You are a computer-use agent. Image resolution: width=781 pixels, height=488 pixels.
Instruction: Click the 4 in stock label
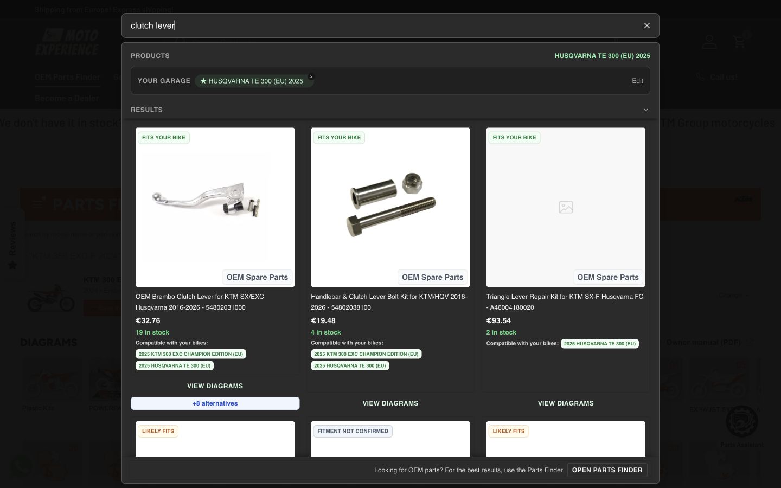pos(326,332)
